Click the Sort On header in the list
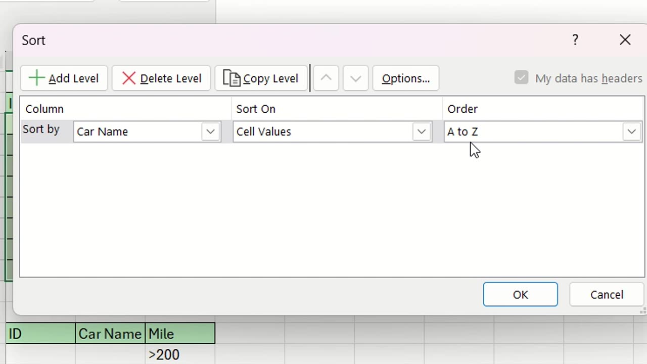The width and height of the screenshot is (647, 364). pos(256,109)
